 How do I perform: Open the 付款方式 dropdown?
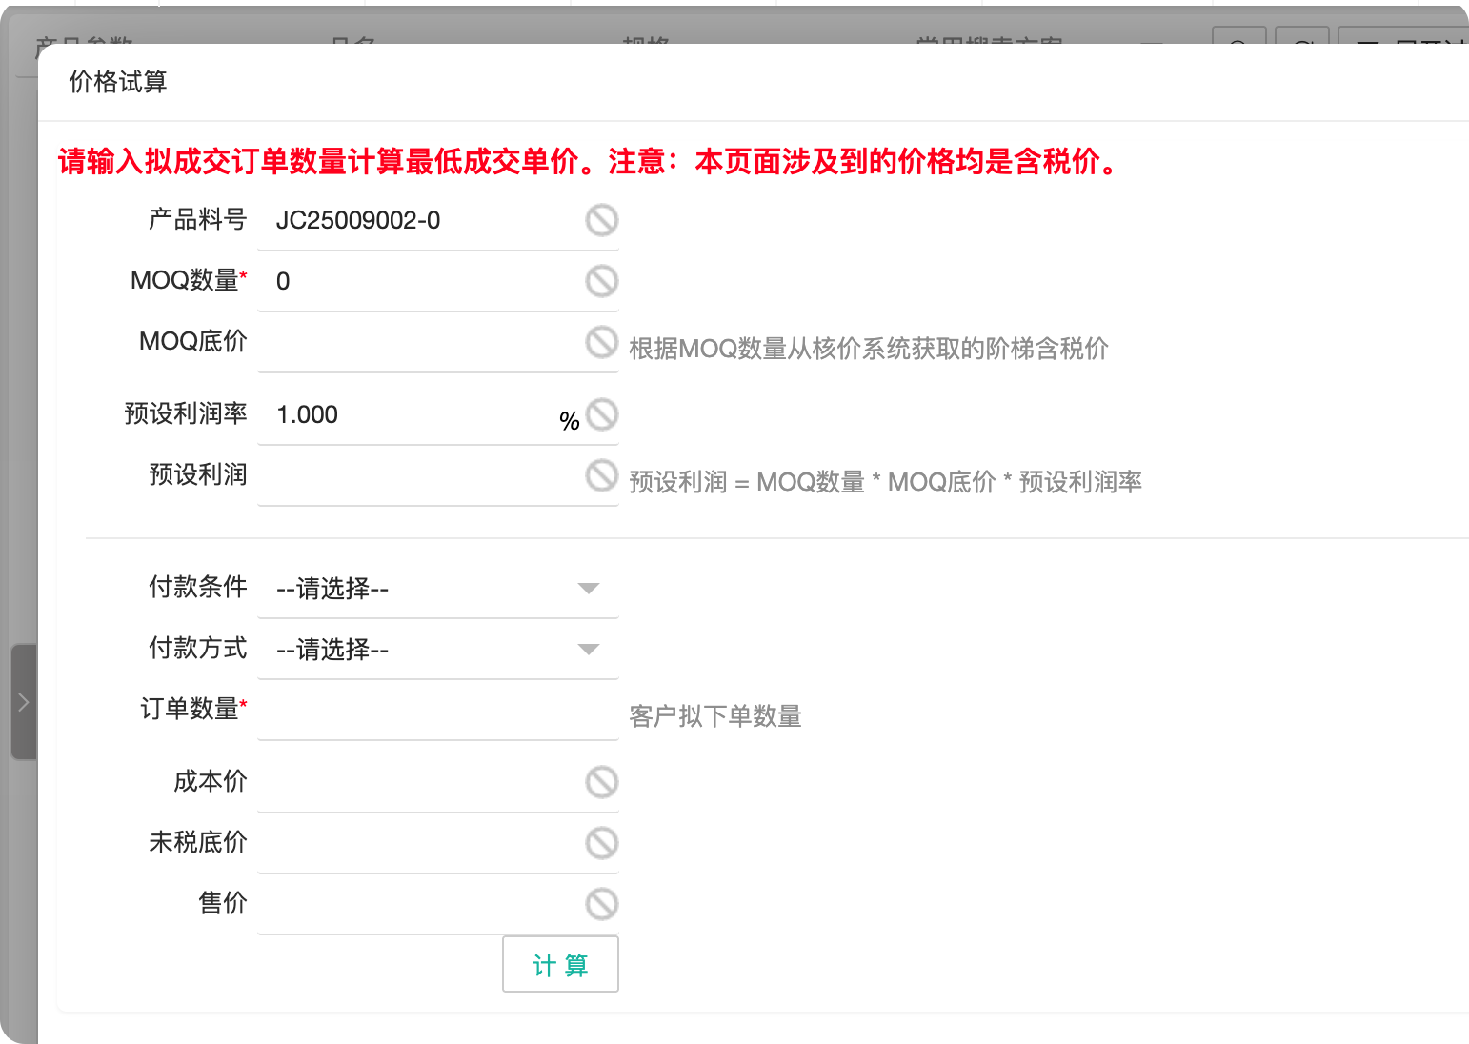437,650
